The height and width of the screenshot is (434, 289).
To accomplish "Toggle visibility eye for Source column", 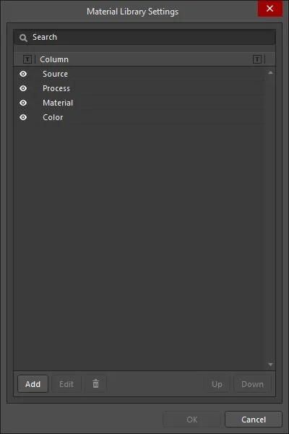I will coord(23,74).
